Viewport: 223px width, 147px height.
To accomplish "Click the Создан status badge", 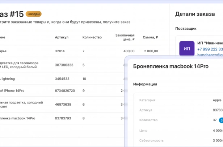I will point(34,14).
